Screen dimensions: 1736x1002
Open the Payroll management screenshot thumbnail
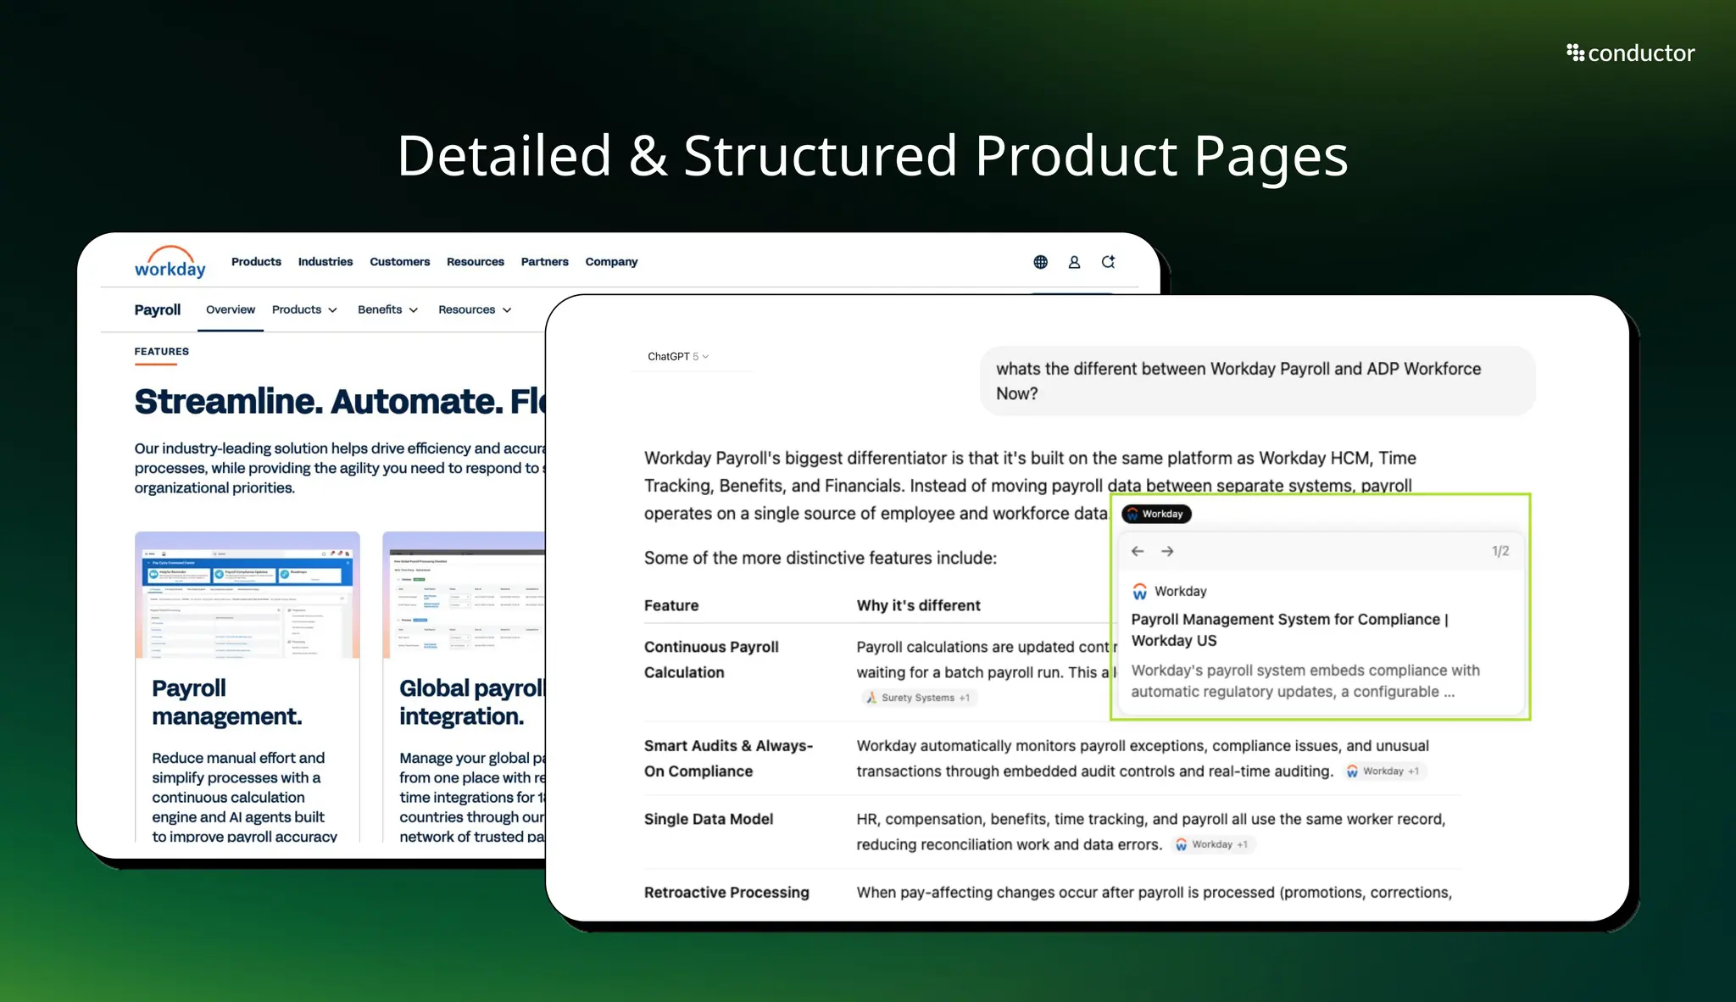[x=248, y=595]
